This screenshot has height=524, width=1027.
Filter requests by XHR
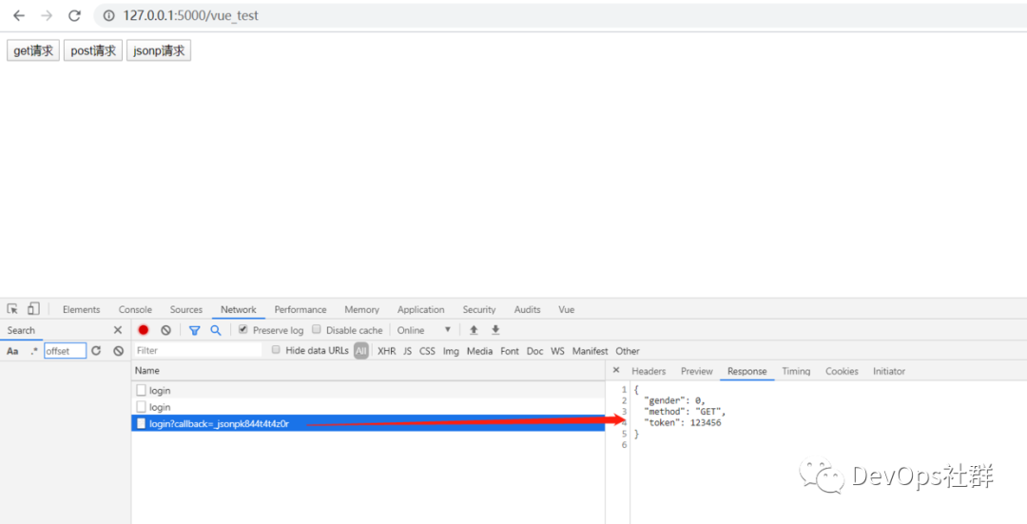(x=386, y=351)
